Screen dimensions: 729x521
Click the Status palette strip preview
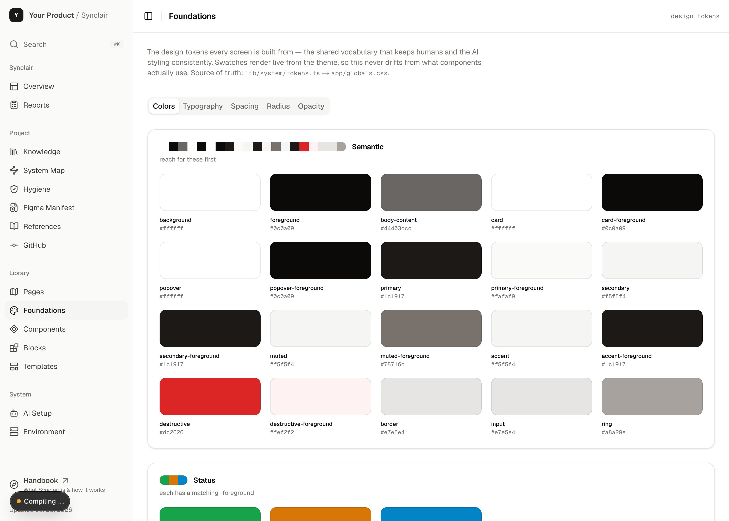[173, 480]
